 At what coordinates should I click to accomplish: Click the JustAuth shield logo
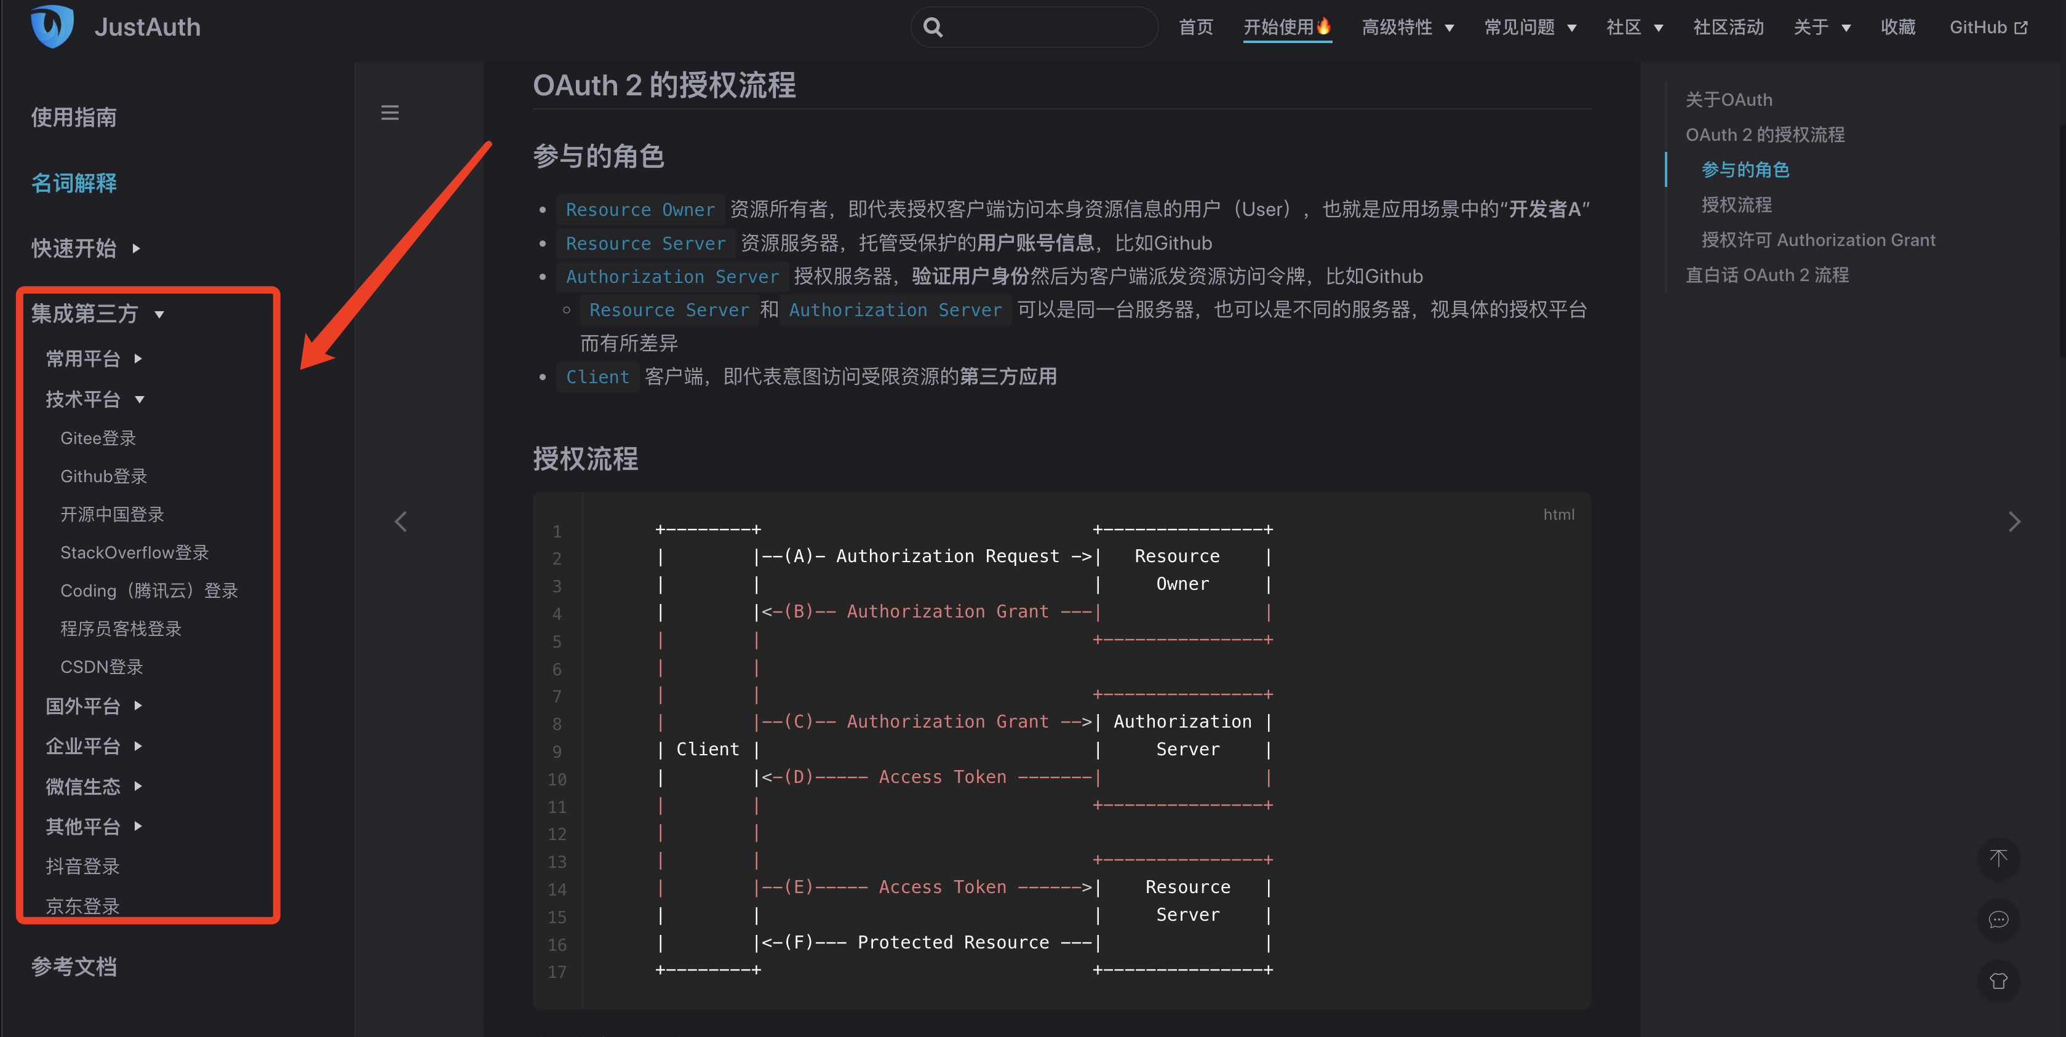[52, 26]
